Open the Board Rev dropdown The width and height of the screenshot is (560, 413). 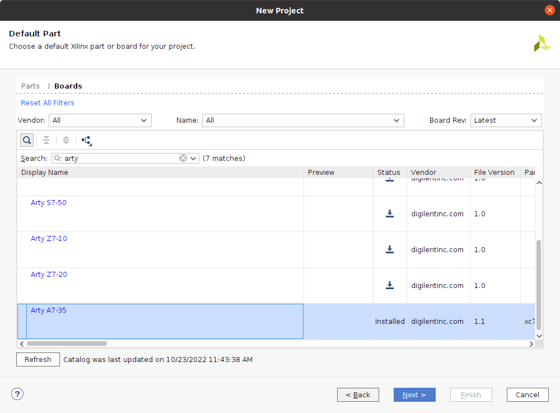coord(506,120)
